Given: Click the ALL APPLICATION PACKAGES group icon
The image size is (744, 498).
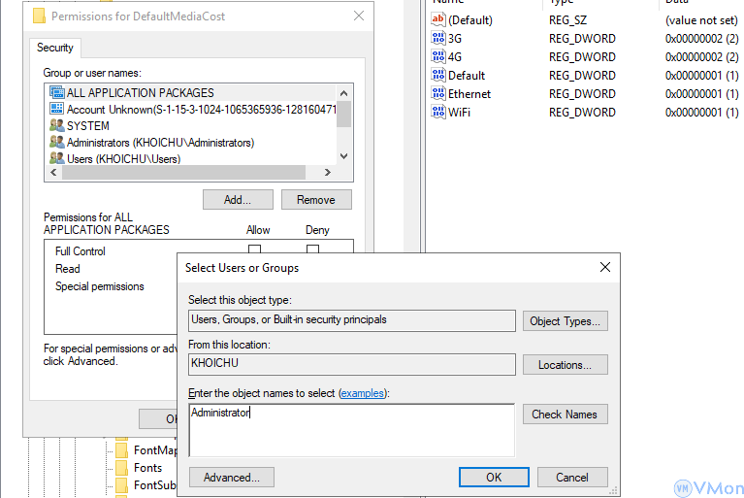Looking at the screenshot, I should [x=56, y=93].
